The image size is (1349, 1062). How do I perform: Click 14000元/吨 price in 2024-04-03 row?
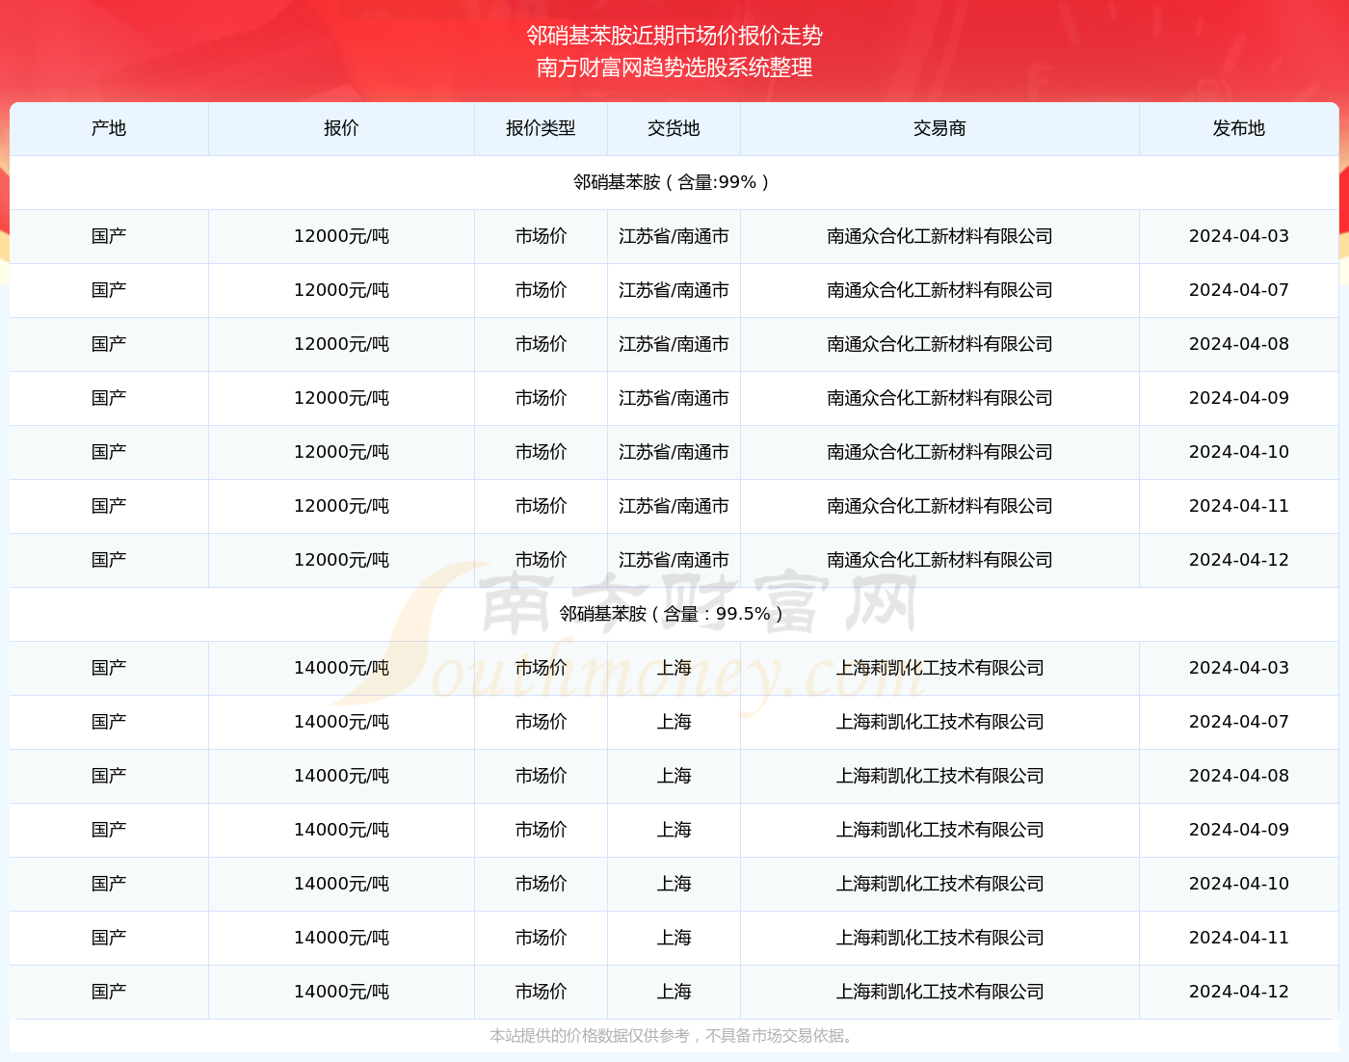[x=341, y=668]
